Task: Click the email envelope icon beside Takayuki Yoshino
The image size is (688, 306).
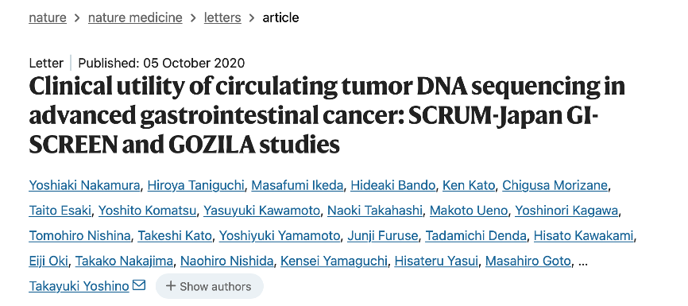Action: pyautogui.click(x=139, y=285)
